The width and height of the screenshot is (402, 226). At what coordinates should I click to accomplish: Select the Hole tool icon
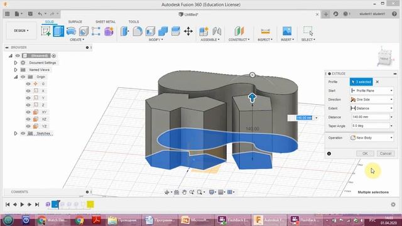point(84,31)
